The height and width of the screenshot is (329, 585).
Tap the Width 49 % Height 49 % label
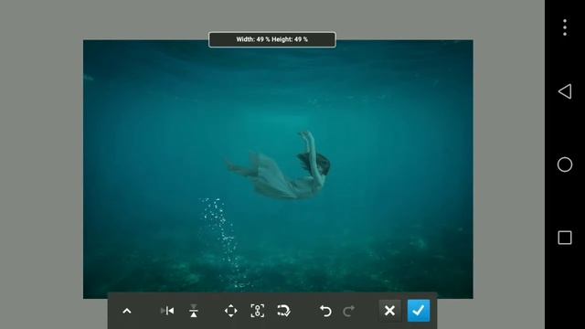coord(272,39)
